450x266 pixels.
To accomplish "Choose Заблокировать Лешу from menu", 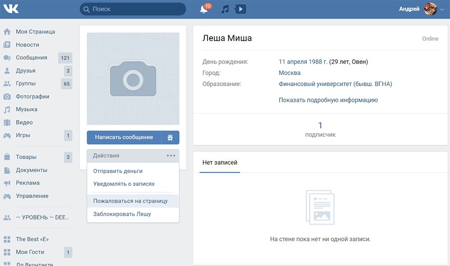I will [122, 214].
